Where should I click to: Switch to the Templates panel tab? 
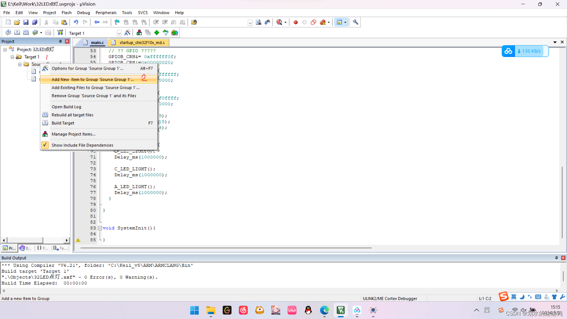pos(60,248)
